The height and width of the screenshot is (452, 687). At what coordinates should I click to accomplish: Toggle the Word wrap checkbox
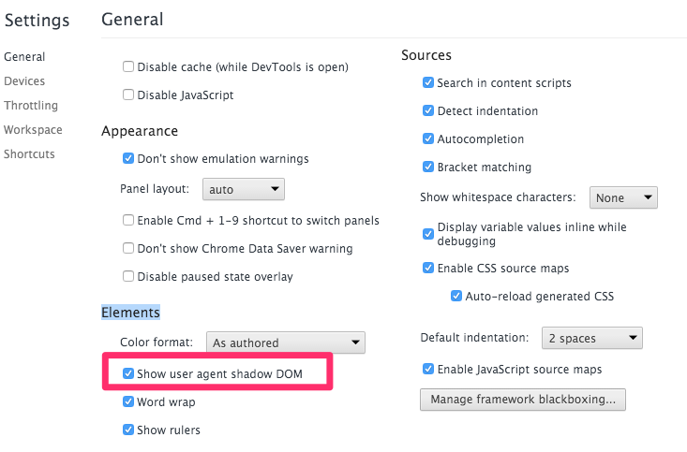tap(128, 402)
